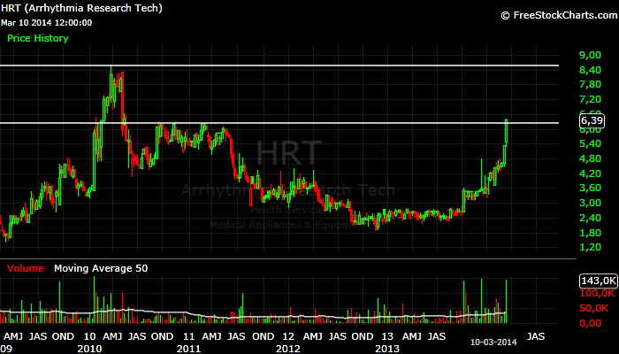Click the 4,80 price axis label
Screen dimensions: 619x354
(590, 158)
